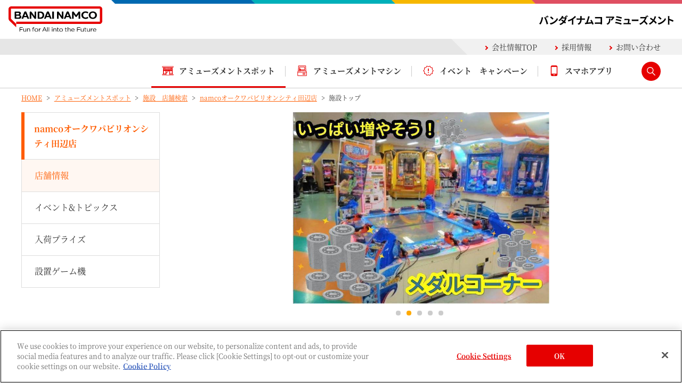
Task: Go to HOME breadcrumb link
Action: 31,98
